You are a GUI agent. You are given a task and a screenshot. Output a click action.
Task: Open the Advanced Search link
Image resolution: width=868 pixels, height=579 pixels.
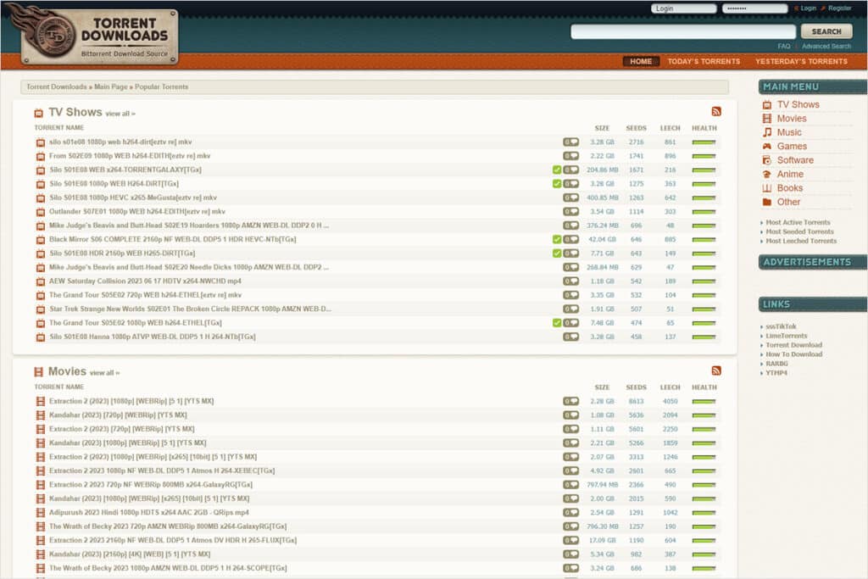826,47
